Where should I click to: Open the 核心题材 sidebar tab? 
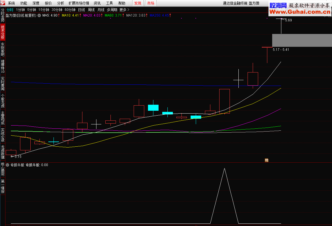(3, 169)
